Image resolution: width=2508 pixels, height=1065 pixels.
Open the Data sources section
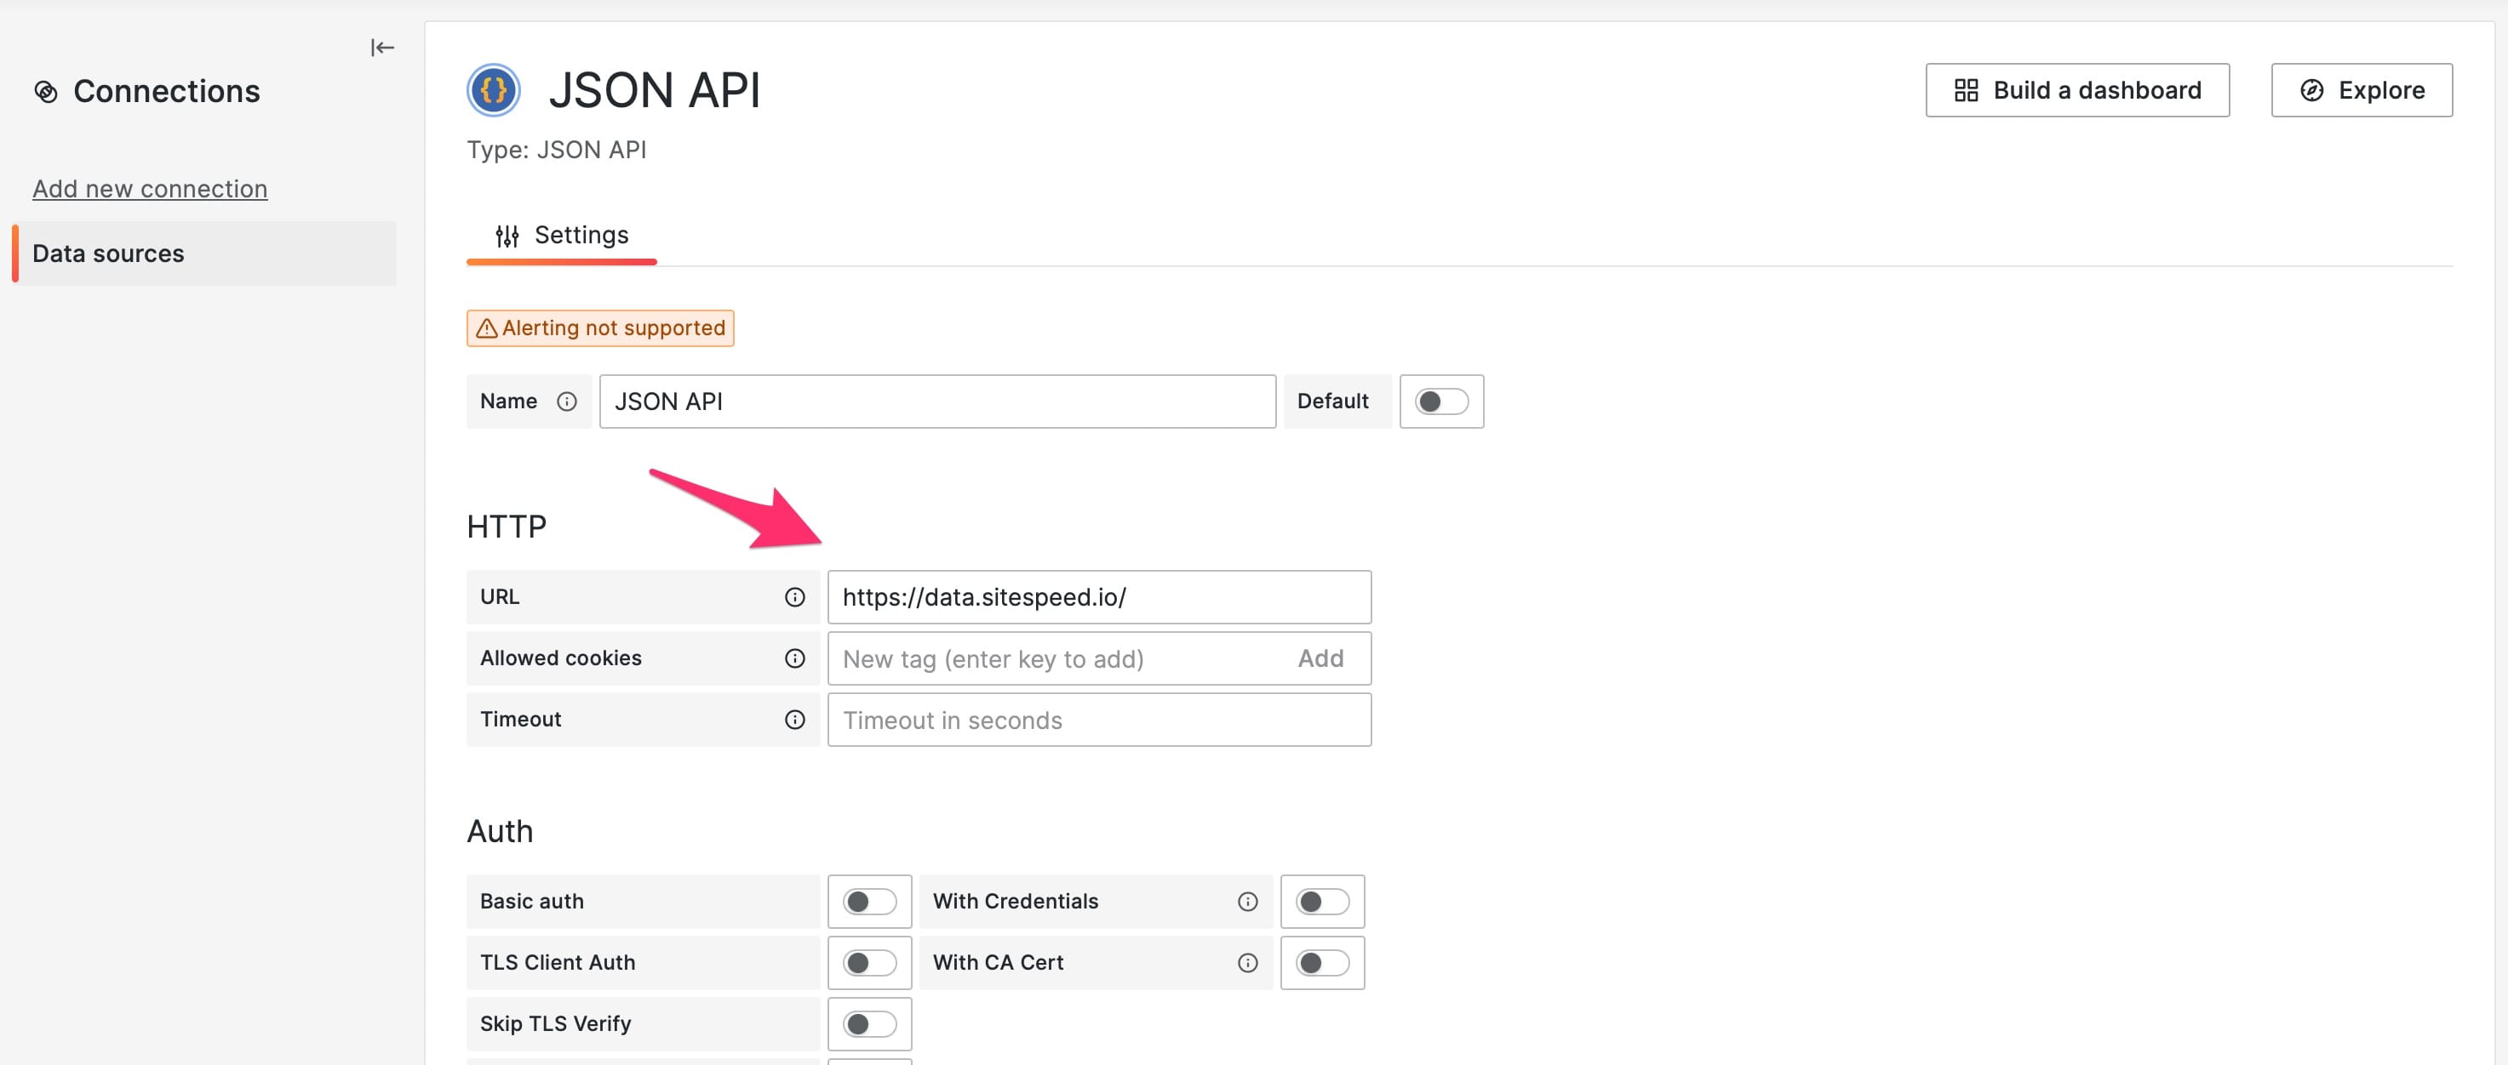click(109, 253)
